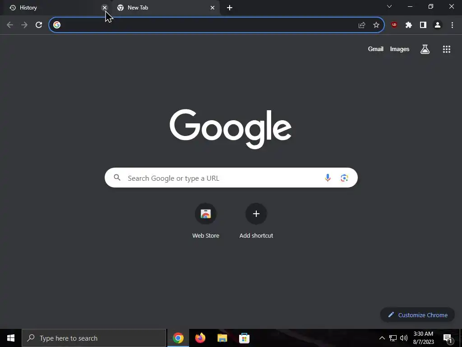Click the Add shortcut button
This screenshot has height=347, width=462.
pos(256,221)
